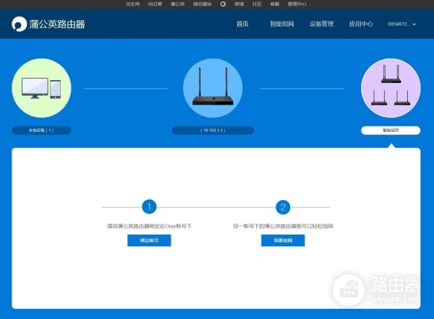Image resolution: width=434 pixels, height=319 pixels.
Task: Open 客服 link in top bar
Action: coord(275,4)
